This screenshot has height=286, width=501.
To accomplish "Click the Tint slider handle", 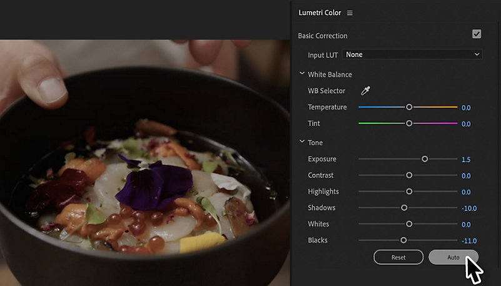I will (x=409, y=123).
